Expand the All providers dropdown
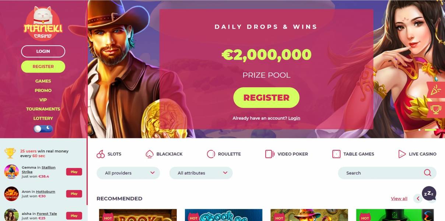 click(x=128, y=173)
